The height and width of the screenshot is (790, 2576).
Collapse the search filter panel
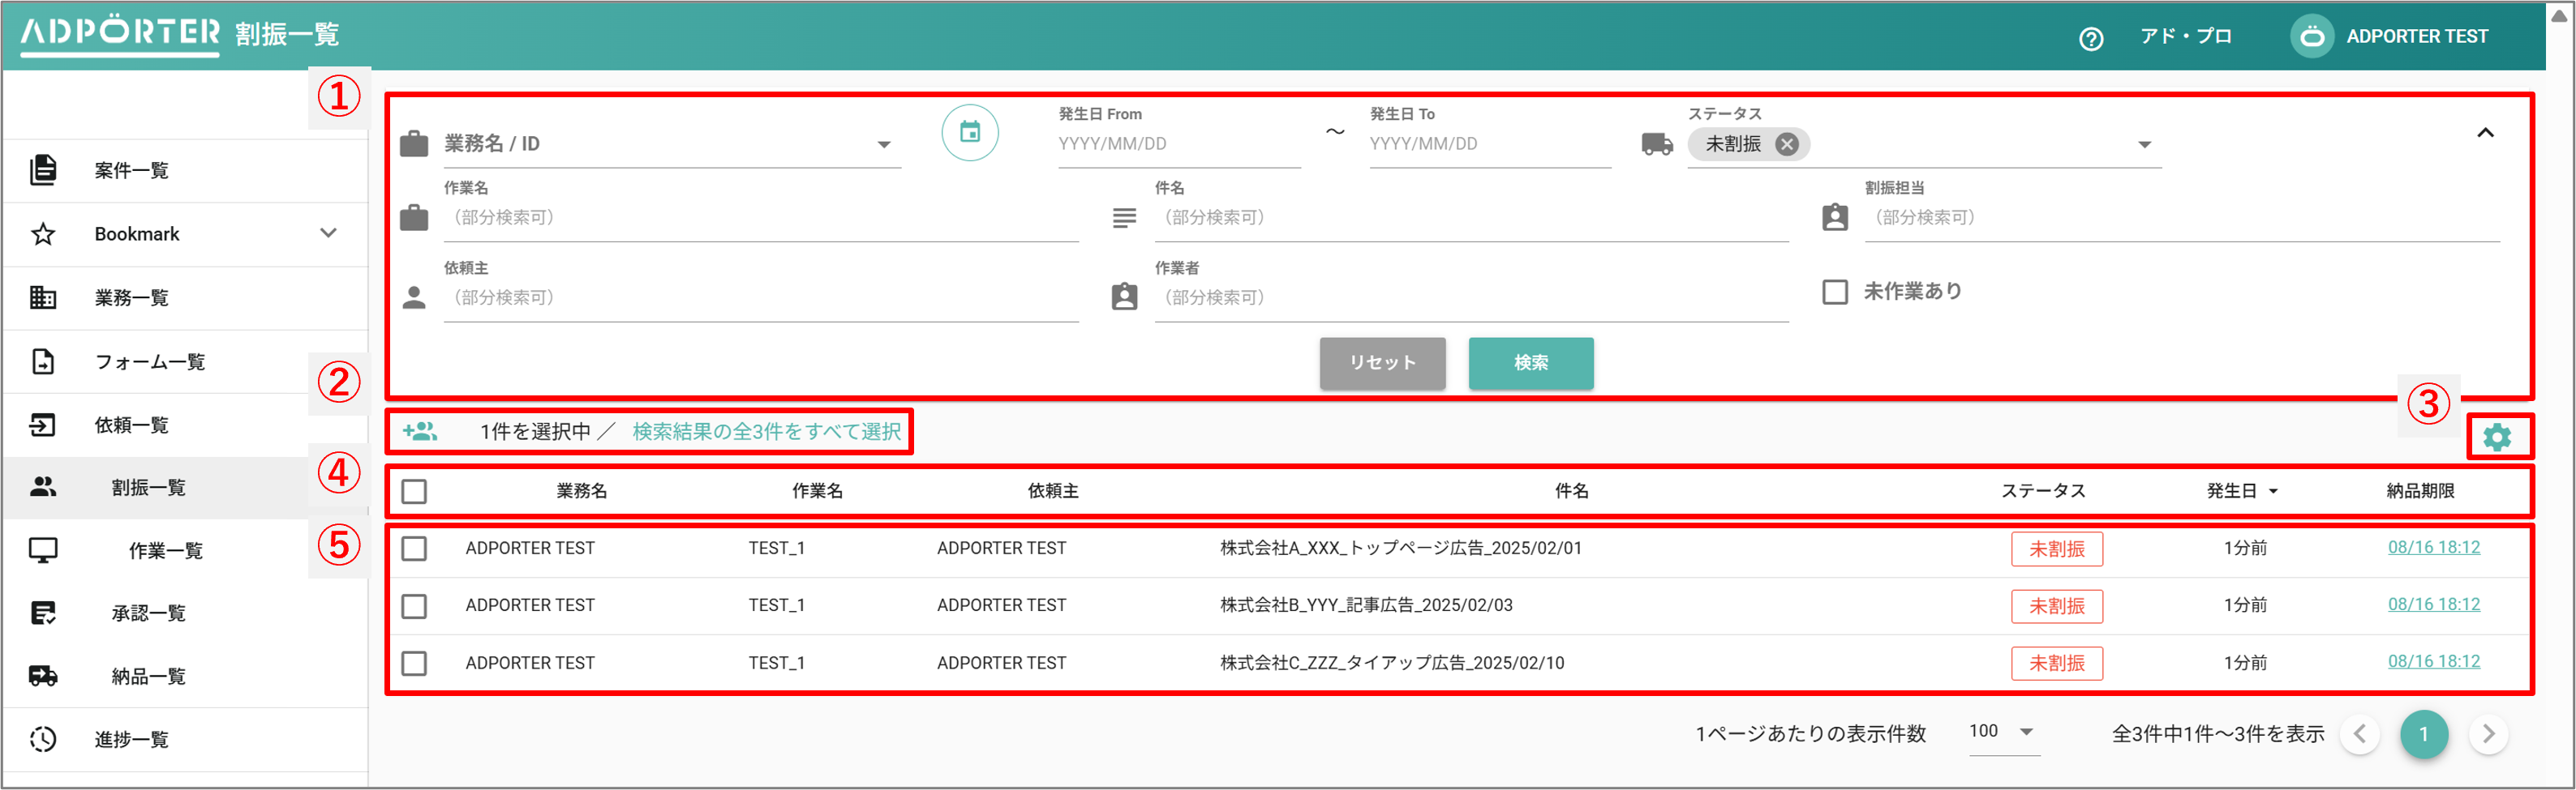pyautogui.click(x=2485, y=133)
